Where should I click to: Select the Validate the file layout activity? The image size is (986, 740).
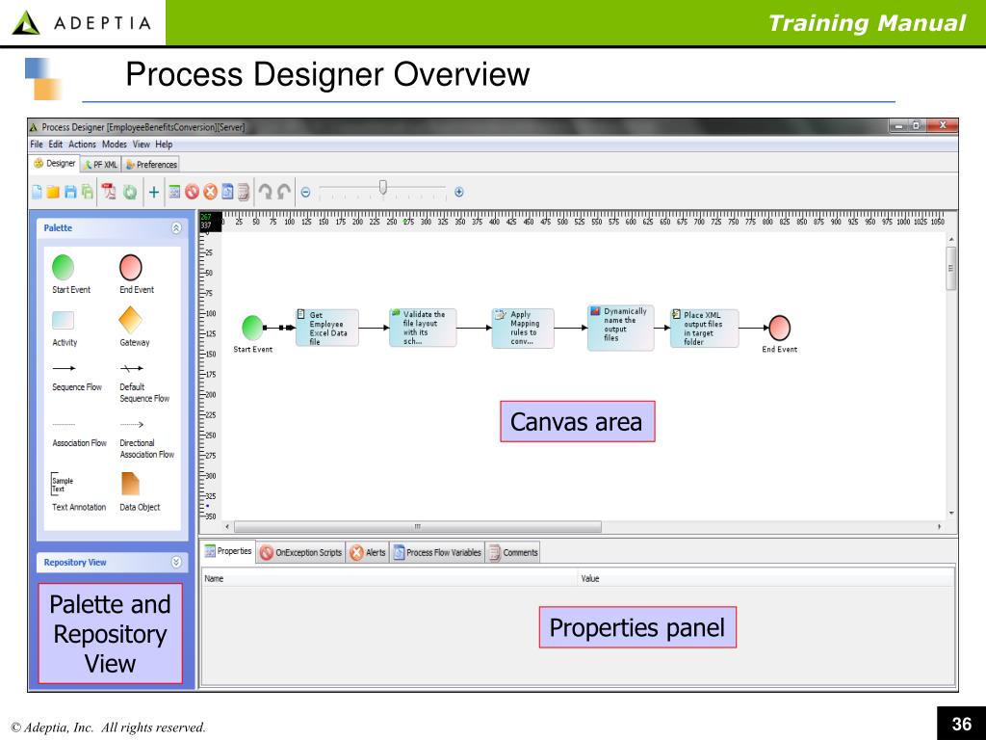[423, 328]
